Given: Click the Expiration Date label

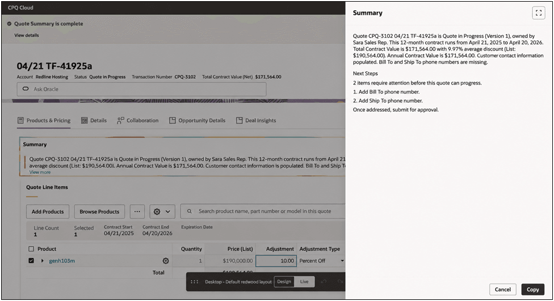Looking at the screenshot, I should click(x=197, y=227).
